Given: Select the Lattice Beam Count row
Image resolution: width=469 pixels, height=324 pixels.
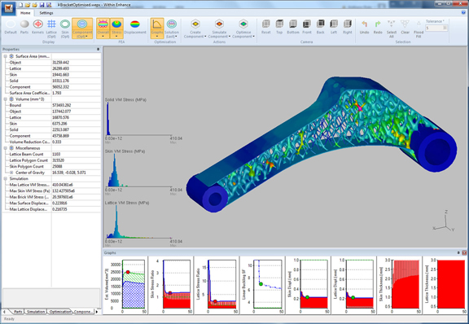Looking at the screenshot, I should coord(51,154).
